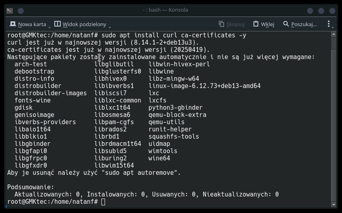The width and height of the screenshot is (342, 213).
Task: Click package name 'liburing2'
Action: [110, 158]
